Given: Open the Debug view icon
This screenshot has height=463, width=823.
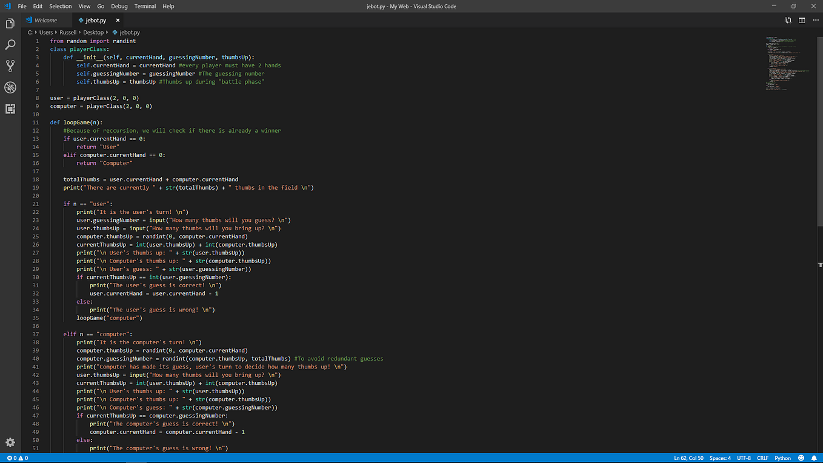Looking at the screenshot, I should [10, 87].
